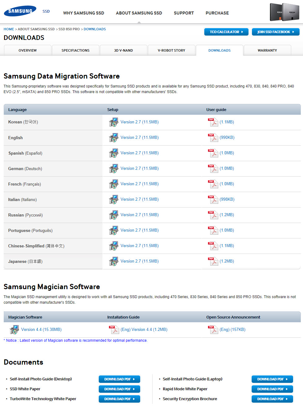
Task: Click the Samsung logo
Action: (x=20, y=11)
